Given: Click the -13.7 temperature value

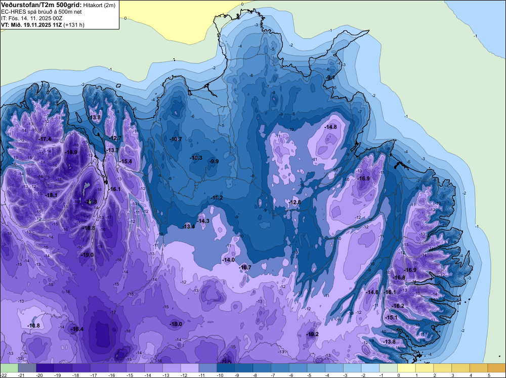Looking at the screenshot, I should [x=113, y=150].
